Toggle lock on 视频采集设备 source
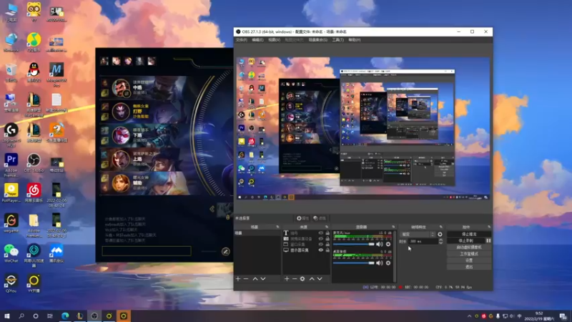572x322 pixels. (x=327, y=239)
